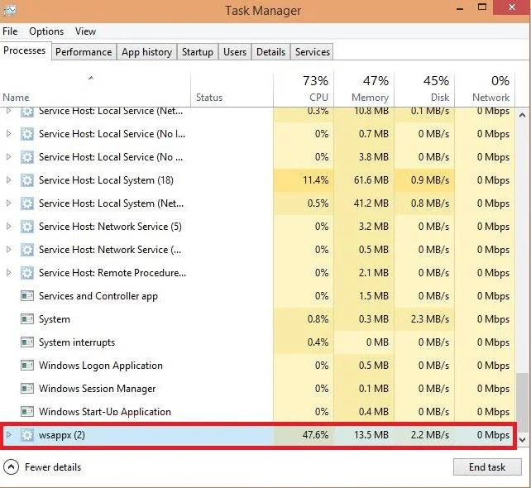Open the View menu
531x488 pixels.
(x=85, y=31)
